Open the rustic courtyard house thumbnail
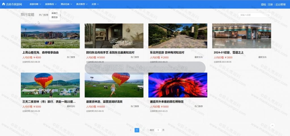The width and height of the screenshot is (290, 136). point(114,36)
